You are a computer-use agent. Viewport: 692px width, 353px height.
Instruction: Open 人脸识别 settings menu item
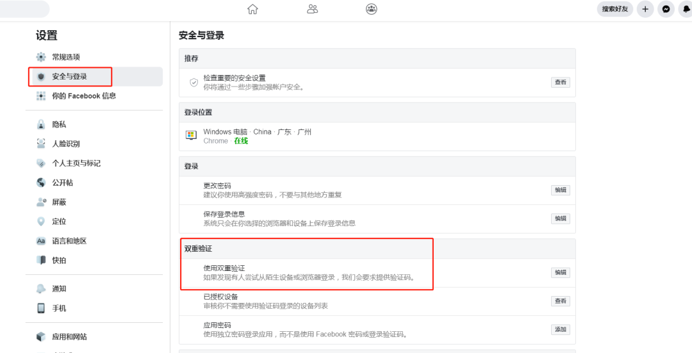click(x=94, y=144)
